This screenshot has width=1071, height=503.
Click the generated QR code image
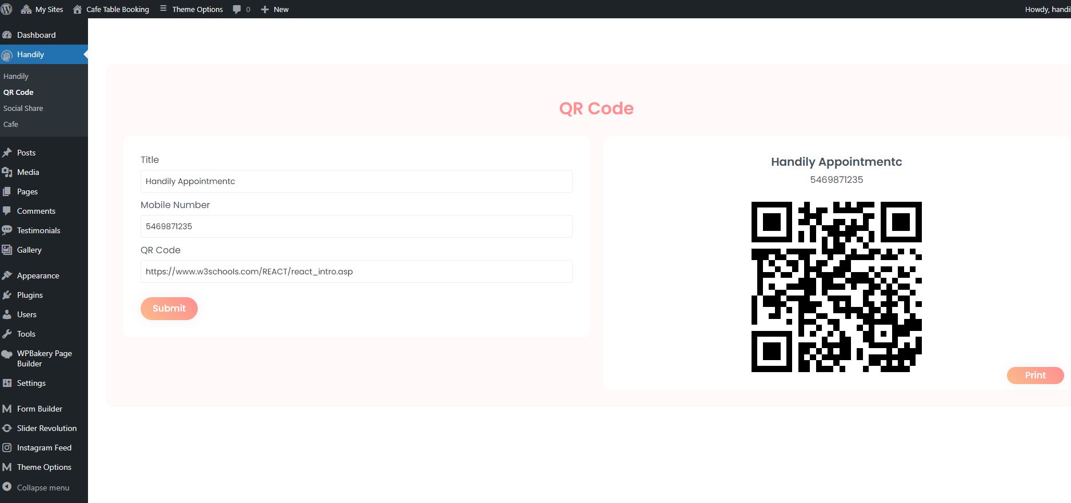(x=836, y=287)
